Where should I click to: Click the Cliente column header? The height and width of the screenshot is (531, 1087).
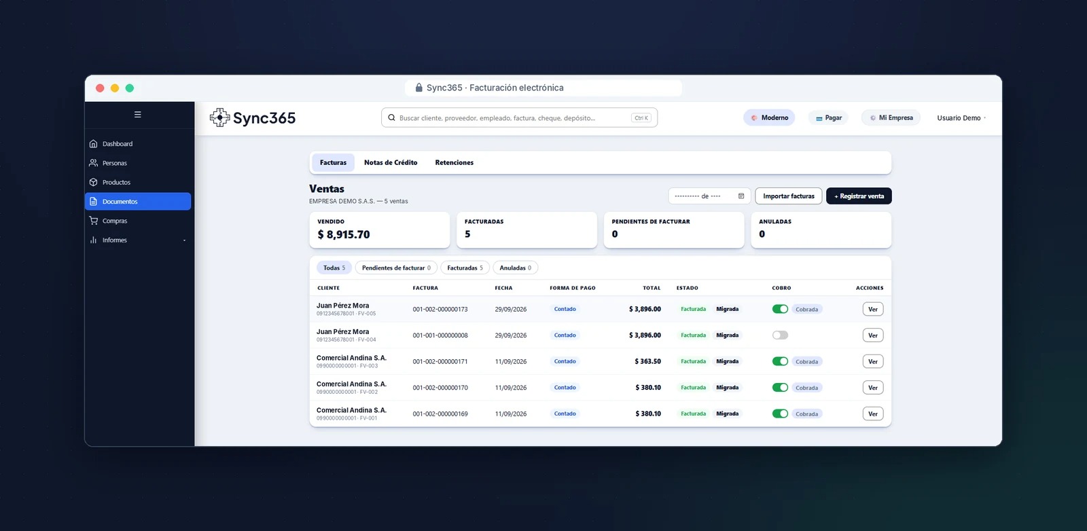(329, 288)
